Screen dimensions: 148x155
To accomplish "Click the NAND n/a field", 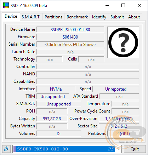I will pyautogui.click(x=88, y=74).
